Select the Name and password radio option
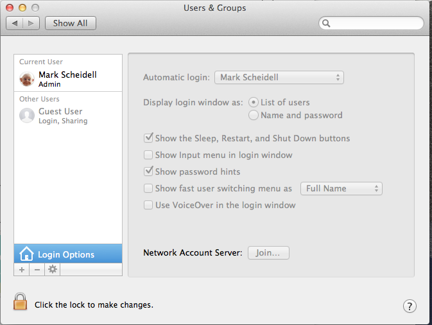 [x=253, y=115]
